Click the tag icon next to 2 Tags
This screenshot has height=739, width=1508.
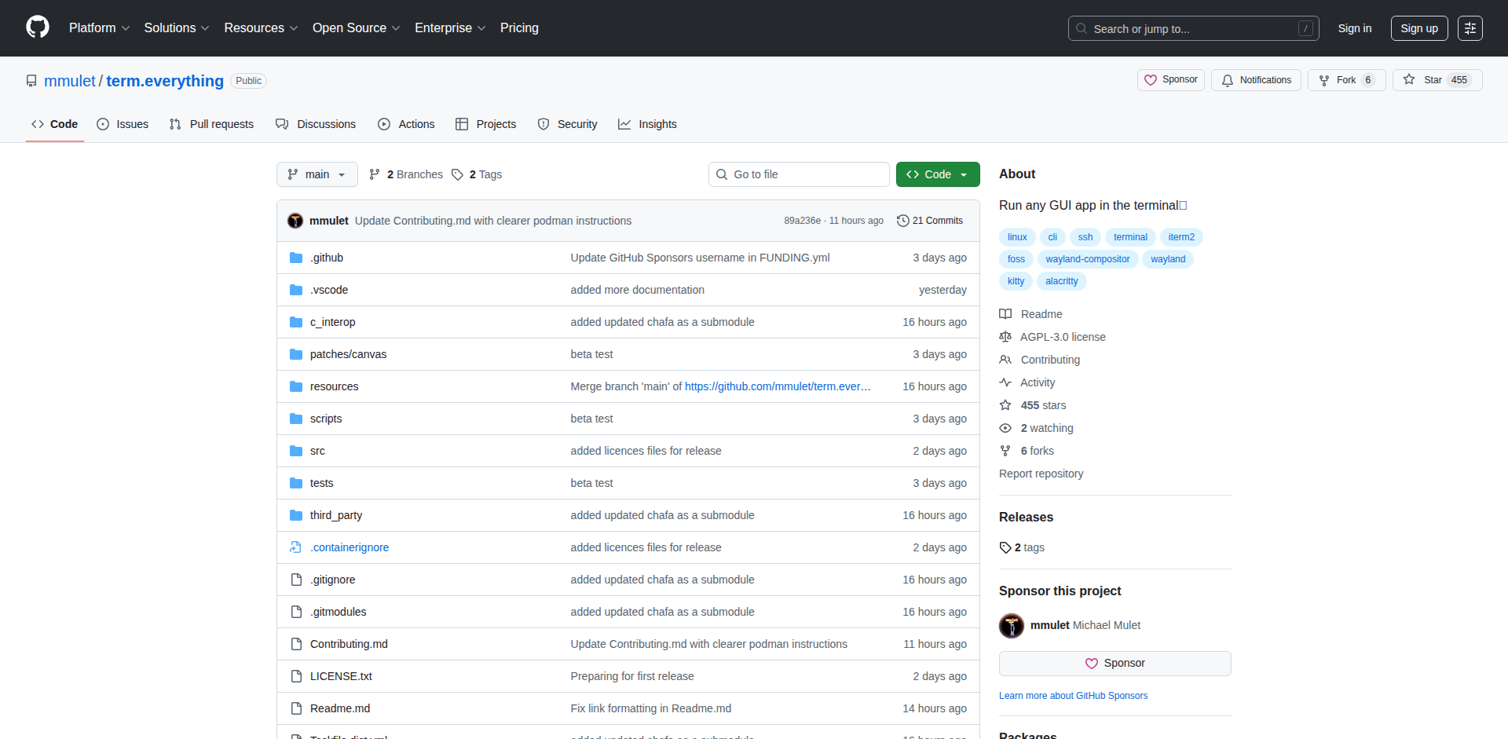pos(457,174)
